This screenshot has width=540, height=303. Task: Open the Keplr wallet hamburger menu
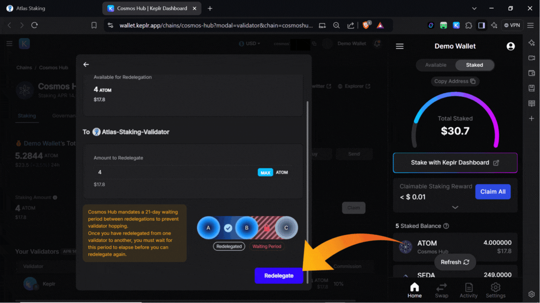click(399, 46)
